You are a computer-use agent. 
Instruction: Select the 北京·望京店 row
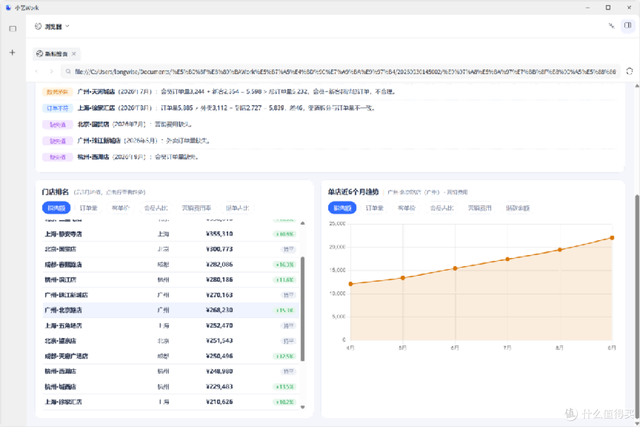click(171, 341)
